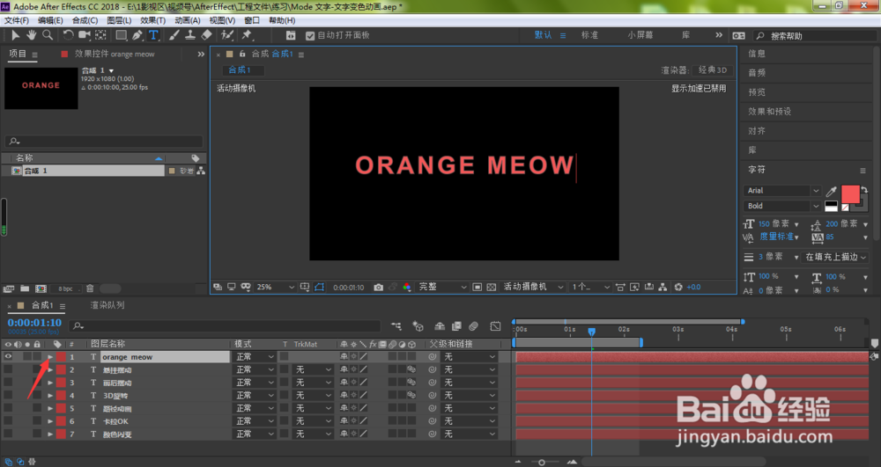Select the Eraser tool

(207, 35)
